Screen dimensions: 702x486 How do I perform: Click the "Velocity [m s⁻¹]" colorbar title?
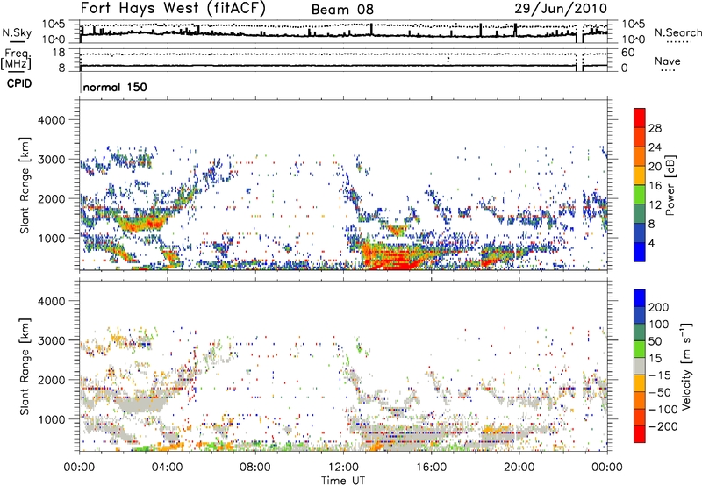(686, 366)
